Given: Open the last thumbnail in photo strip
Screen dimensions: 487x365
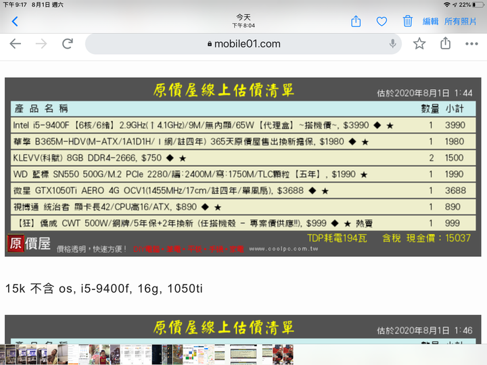Looking at the screenshot, I should click(288, 355).
